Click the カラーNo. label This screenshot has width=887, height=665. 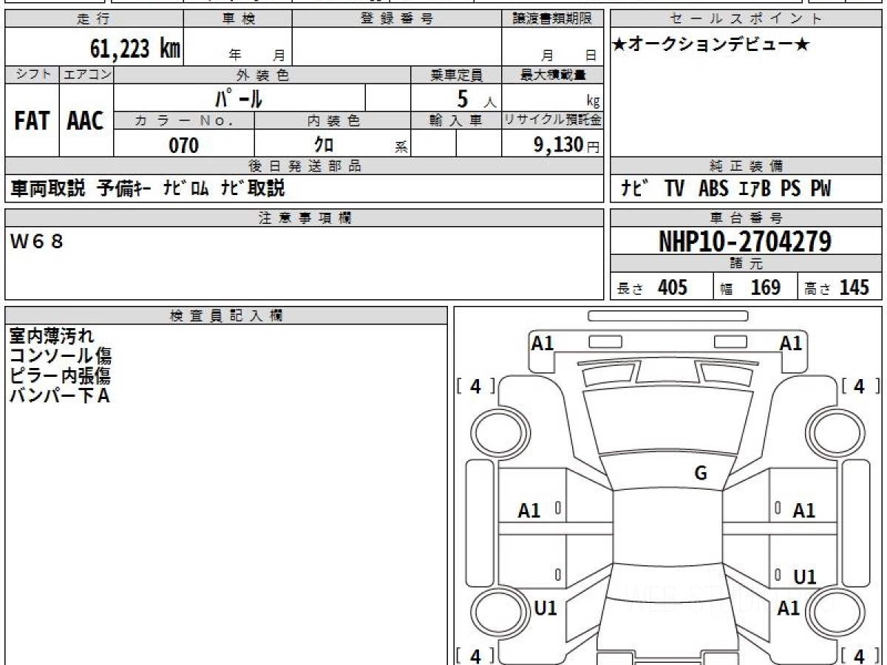[184, 120]
